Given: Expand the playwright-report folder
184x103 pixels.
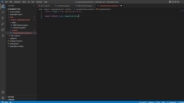Looking at the screenshot, I should coord(16,15).
